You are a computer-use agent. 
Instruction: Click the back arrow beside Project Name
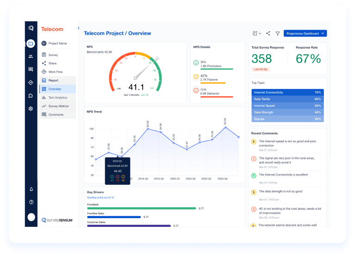click(x=44, y=43)
